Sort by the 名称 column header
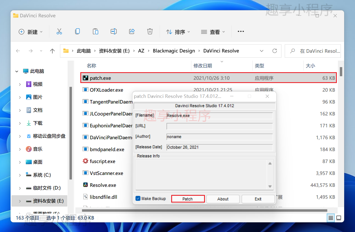 [x=91, y=66]
